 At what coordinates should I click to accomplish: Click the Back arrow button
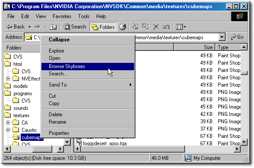click(x=16, y=27)
